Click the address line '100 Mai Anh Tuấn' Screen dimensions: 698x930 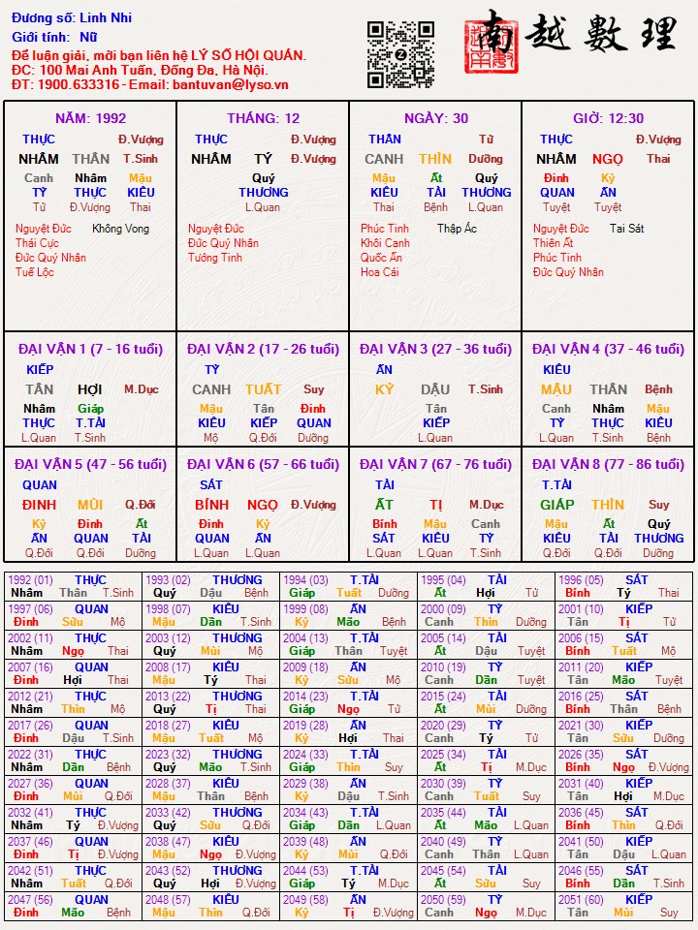click(x=139, y=70)
